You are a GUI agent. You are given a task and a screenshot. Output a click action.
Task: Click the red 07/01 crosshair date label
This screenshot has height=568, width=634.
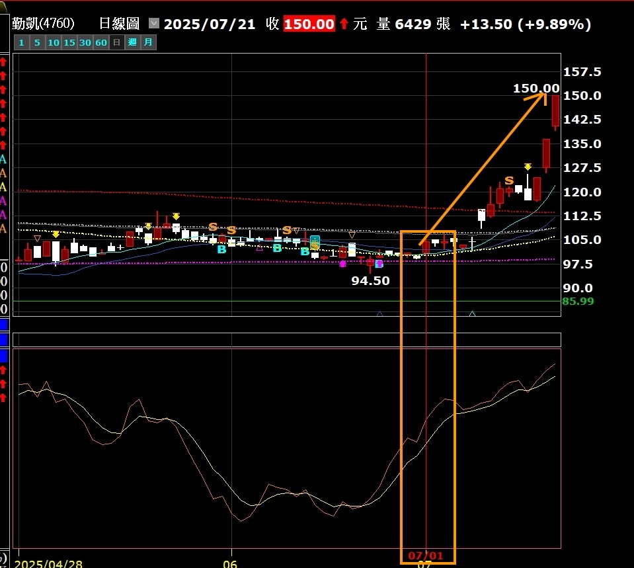[425, 555]
